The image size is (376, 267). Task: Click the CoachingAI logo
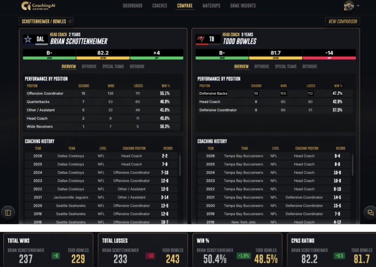[x=38, y=6]
